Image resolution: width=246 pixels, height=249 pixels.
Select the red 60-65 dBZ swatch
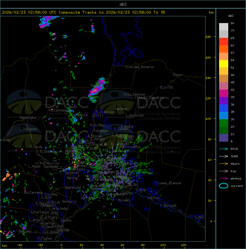point(224,42)
